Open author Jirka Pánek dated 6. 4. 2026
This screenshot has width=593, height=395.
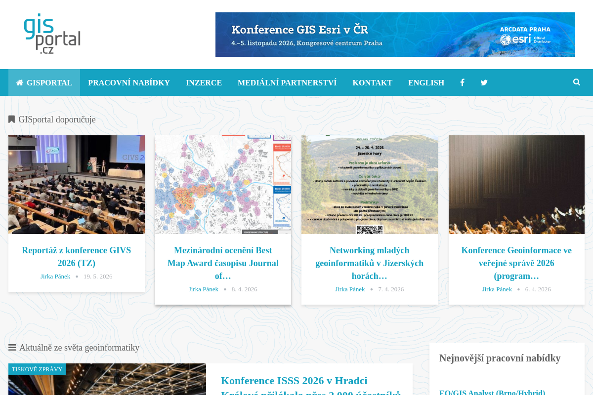497,289
